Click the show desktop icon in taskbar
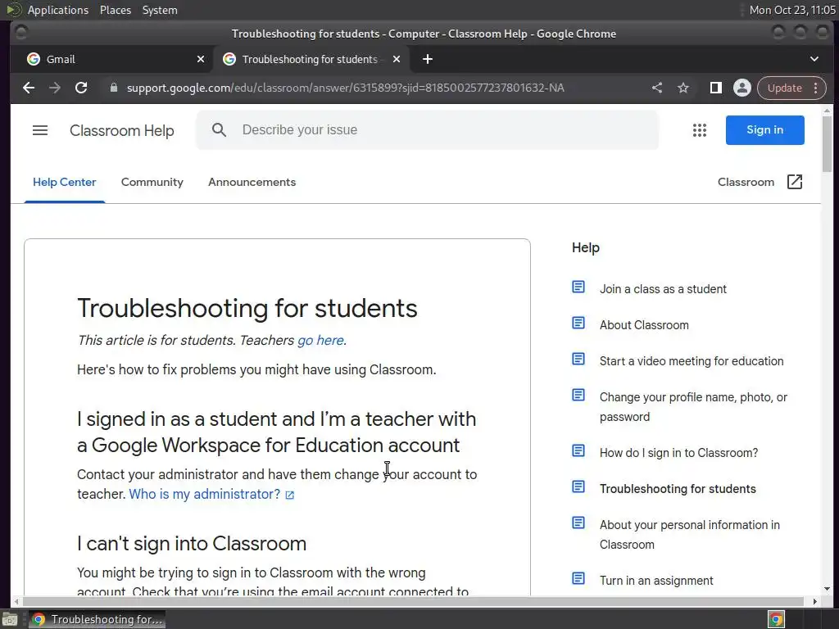Viewport: 839px width, 629px height. coord(10,619)
